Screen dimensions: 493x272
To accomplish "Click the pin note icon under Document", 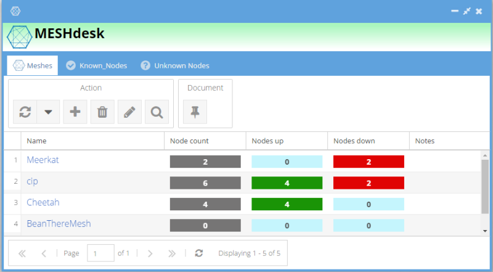I will [x=195, y=112].
